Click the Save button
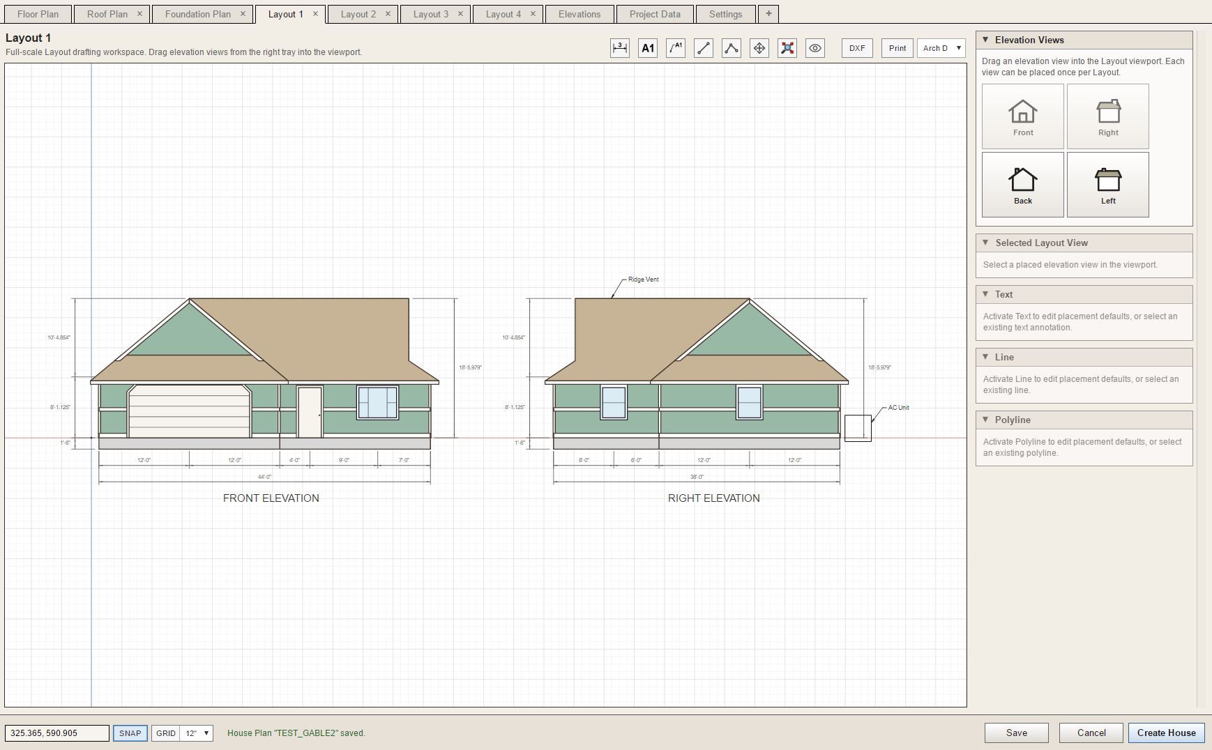Screen dimensions: 1212x750 (1017, 733)
